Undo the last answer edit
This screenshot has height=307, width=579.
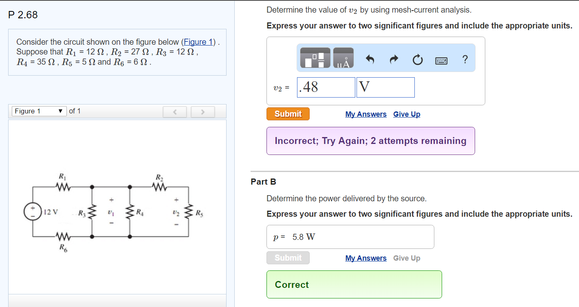point(370,60)
